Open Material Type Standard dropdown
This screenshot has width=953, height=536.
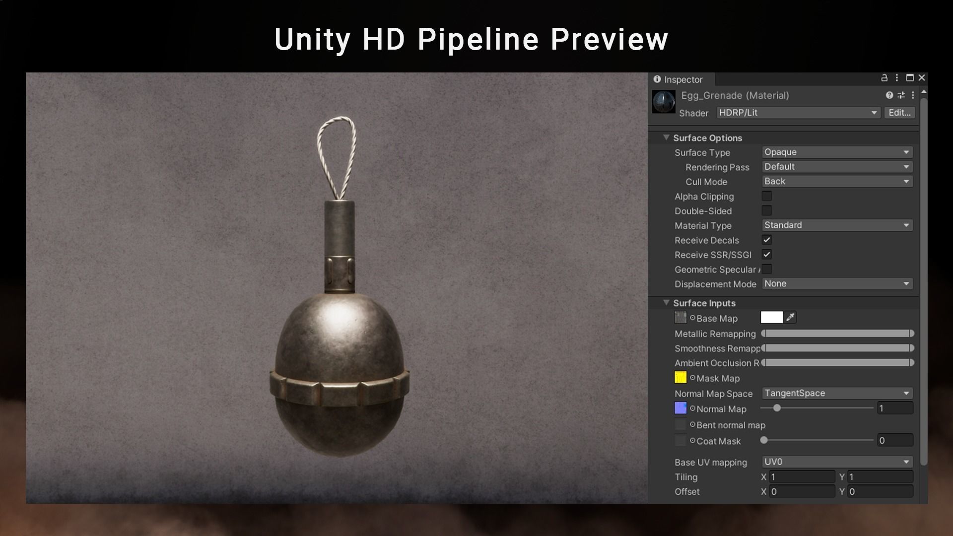[837, 225]
